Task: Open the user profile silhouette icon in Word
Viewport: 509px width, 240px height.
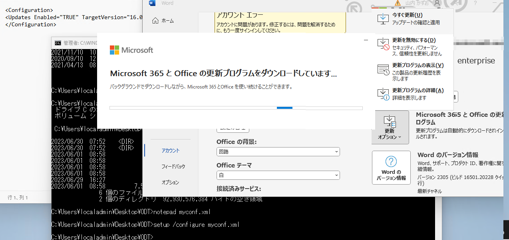Action: [437, 3]
